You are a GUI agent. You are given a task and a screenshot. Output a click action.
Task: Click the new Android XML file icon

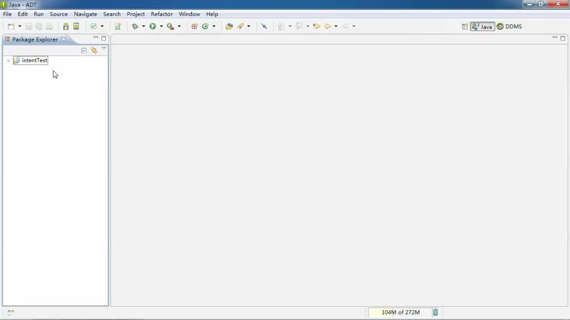pyautogui.click(x=118, y=26)
